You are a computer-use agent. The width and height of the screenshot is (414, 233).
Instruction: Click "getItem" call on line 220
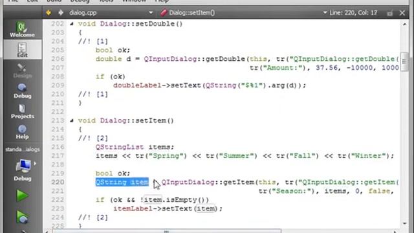click(239, 183)
